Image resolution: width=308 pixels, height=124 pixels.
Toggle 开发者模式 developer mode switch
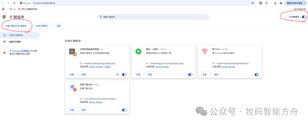coord(304,17)
